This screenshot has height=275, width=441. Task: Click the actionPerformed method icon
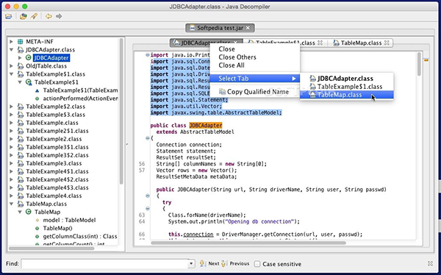[x=37, y=99]
